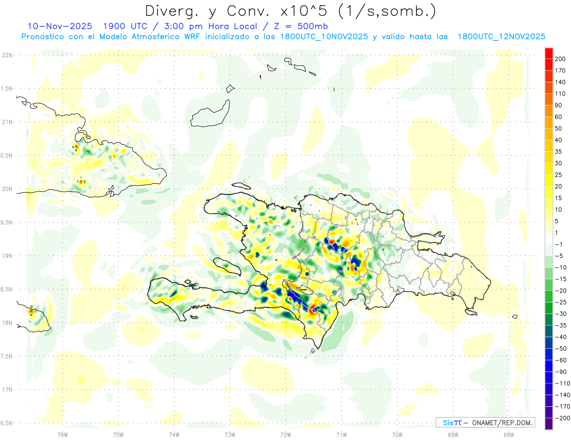Click the truncated latitude label "1.5N"

(x=7, y=89)
